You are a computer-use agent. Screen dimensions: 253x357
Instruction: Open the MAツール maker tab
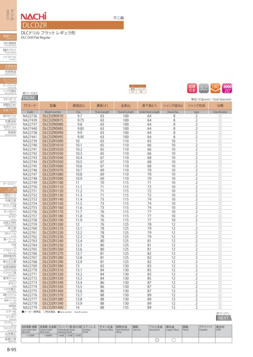(8, 301)
